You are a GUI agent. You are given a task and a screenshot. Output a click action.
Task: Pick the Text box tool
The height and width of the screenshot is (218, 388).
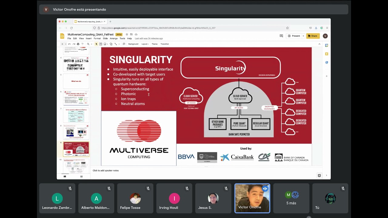pyautogui.click(x=101, y=44)
